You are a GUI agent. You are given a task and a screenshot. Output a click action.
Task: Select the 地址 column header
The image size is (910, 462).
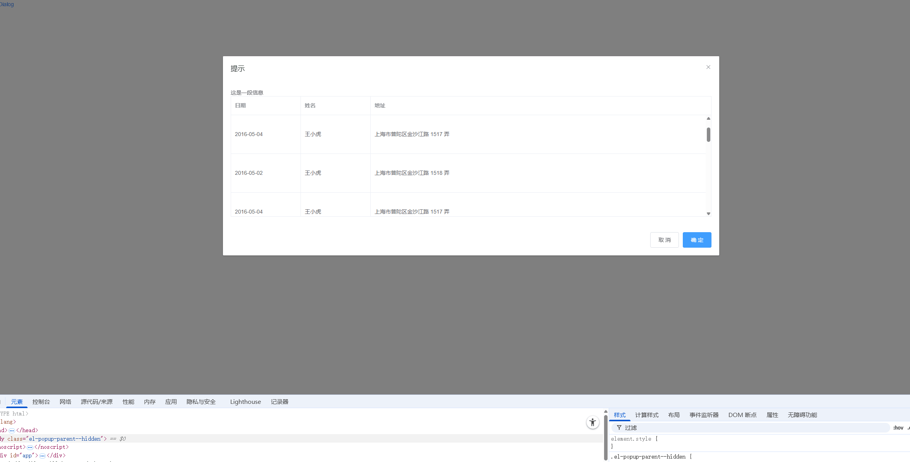click(x=540, y=105)
